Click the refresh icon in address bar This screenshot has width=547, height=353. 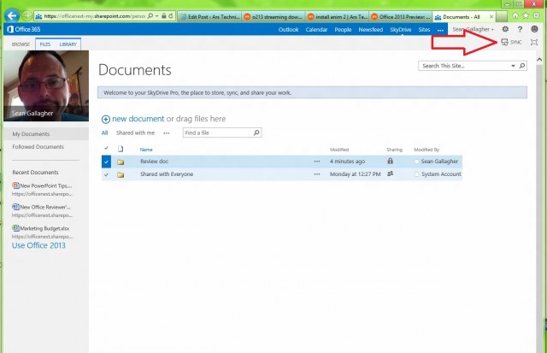click(171, 16)
